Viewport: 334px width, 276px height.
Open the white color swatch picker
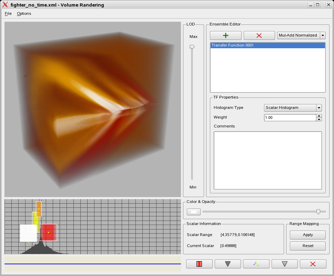click(194, 212)
